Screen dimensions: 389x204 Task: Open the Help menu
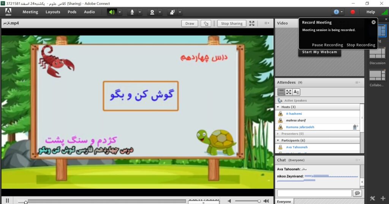[x=371, y=12]
